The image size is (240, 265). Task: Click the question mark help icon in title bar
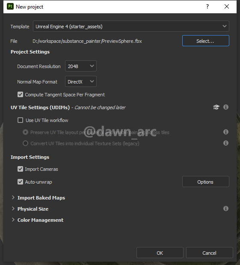click(207, 6)
